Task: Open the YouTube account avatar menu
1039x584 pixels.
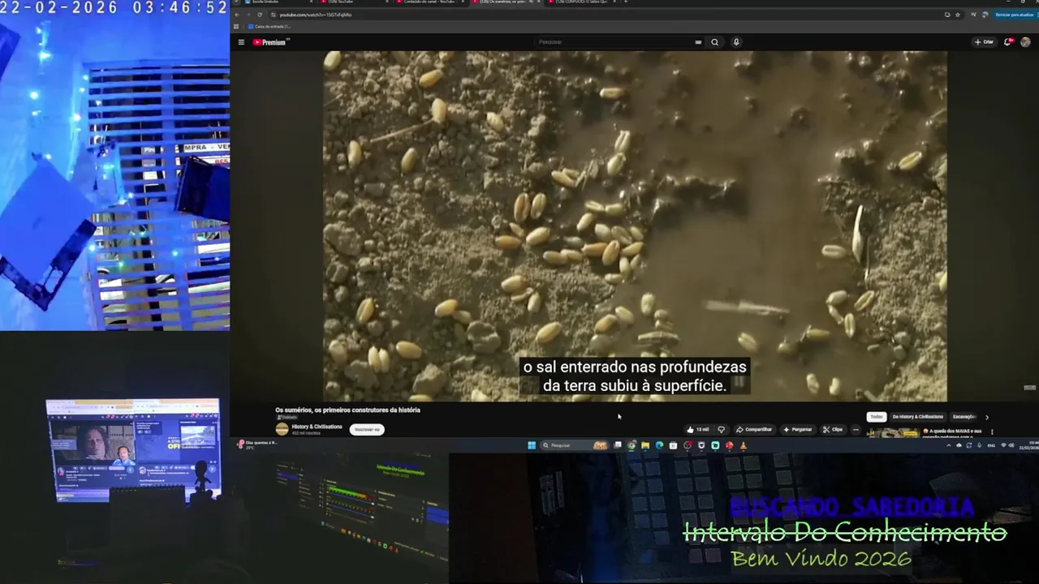Action: tap(1026, 42)
